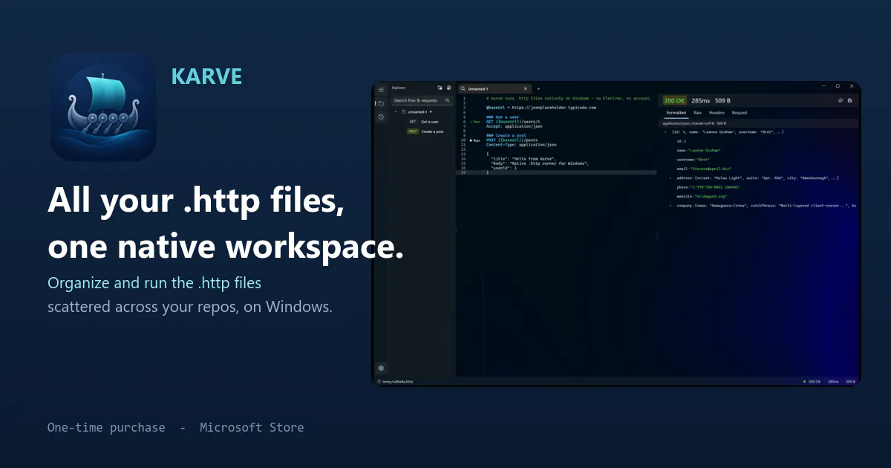Screen dimensions: 891x468
Task: Select the Unnamed-1 editor tab
Action: [494, 88]
